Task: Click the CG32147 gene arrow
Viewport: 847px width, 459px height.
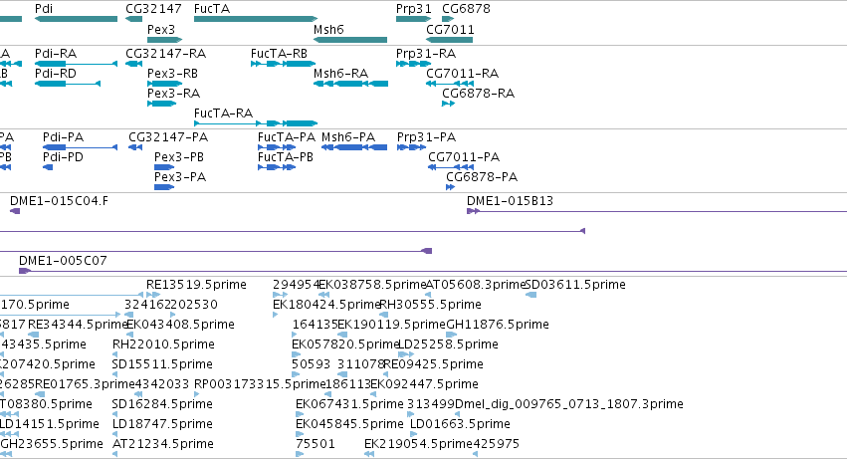Action: click(133, 19)
